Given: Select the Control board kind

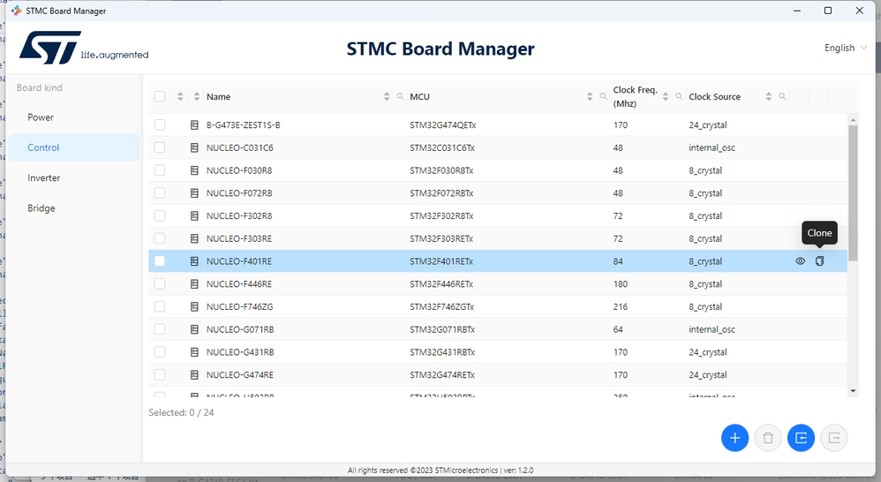Looking at the screenshot, I should [x=73, y=147].
